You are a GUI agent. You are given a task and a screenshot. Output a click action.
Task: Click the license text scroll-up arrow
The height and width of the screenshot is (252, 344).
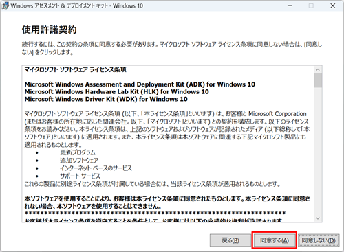point(318,69)
